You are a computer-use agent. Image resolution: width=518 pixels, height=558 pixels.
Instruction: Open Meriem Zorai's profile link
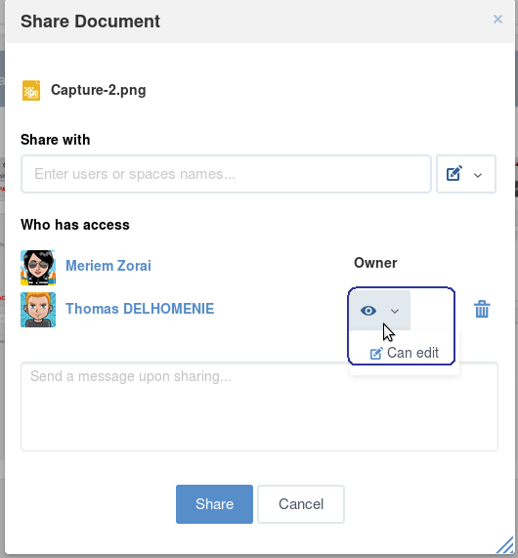point(108,266)
